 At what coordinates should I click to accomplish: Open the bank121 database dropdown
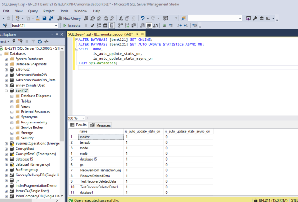pos(56,26)
